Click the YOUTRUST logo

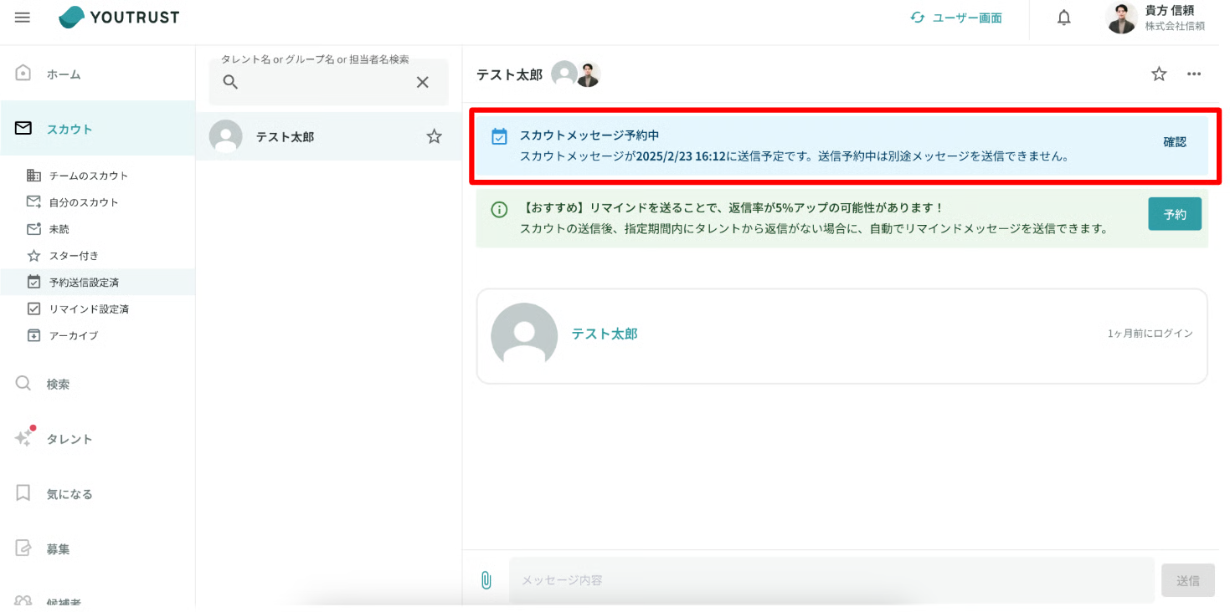tap(117, 17)
